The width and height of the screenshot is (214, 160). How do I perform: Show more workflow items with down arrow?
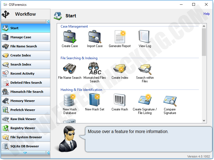[25, 153]
